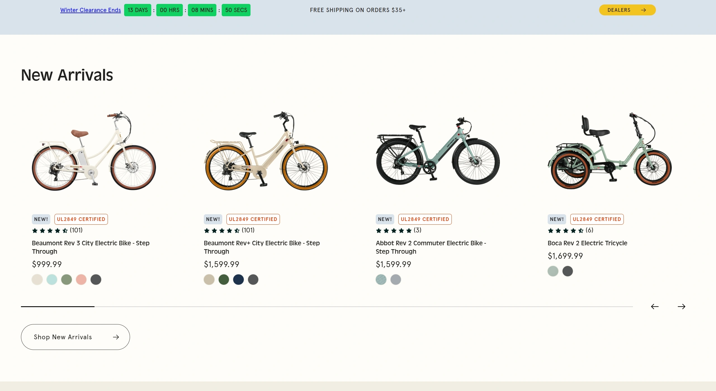Click star rating of Boca Rev 2 Tricycle
The width and height of the screenshot is (716, 391).
[x=566, y=230]
